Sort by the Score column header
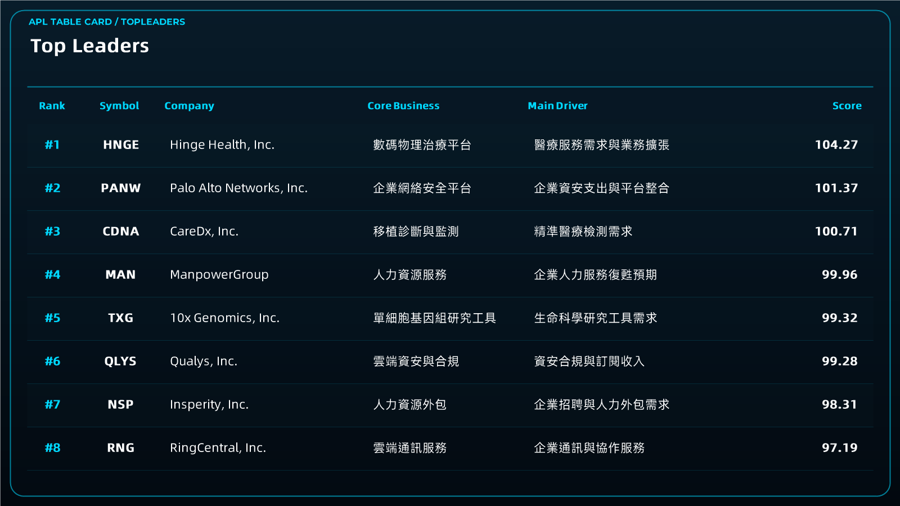Image resolution: width=900 pixels, height=506 pixels. click(847, 106)
